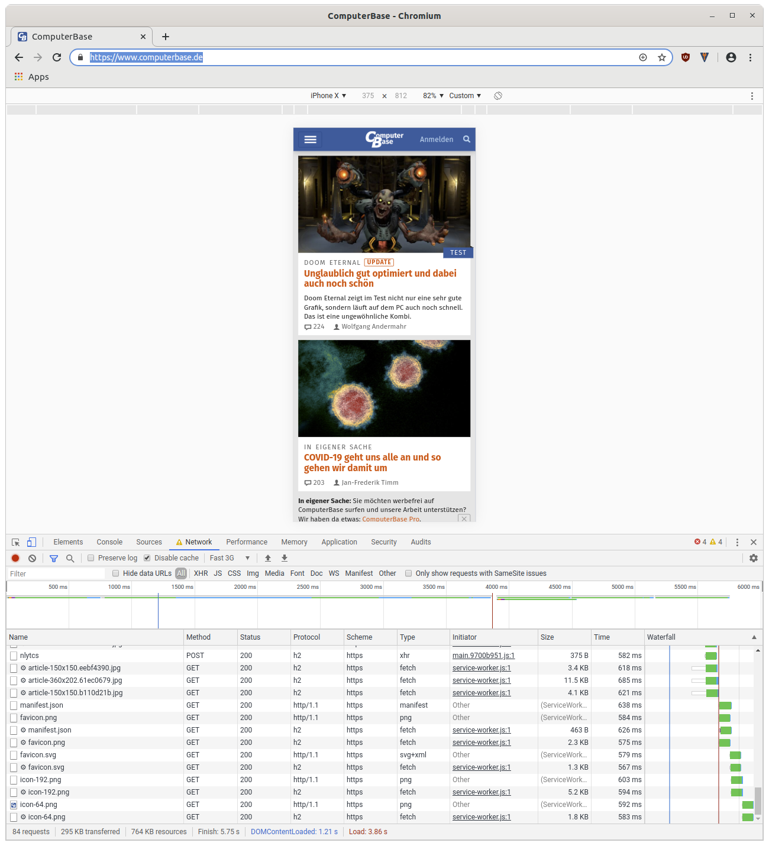Open network settings gear icon
The width and height of the screenshot is (769, 846).
click(754, 558)
